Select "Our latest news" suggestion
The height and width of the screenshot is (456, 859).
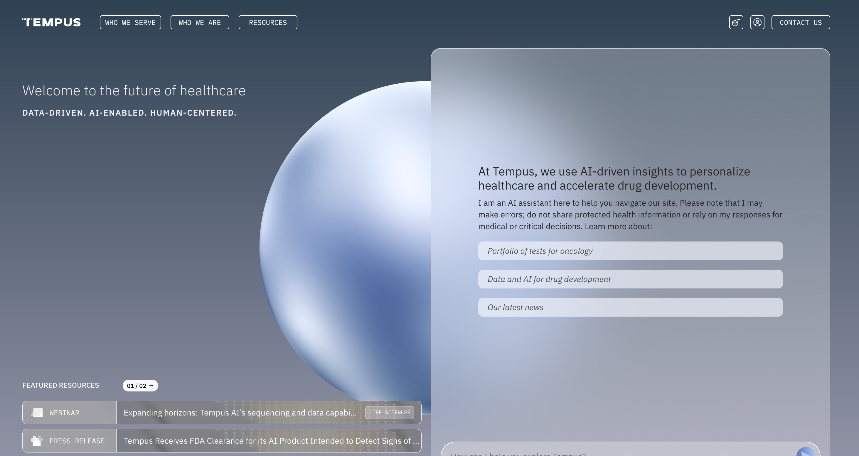630,307
